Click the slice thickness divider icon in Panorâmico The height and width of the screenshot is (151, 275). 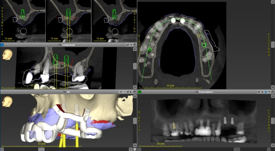(262, 92)
